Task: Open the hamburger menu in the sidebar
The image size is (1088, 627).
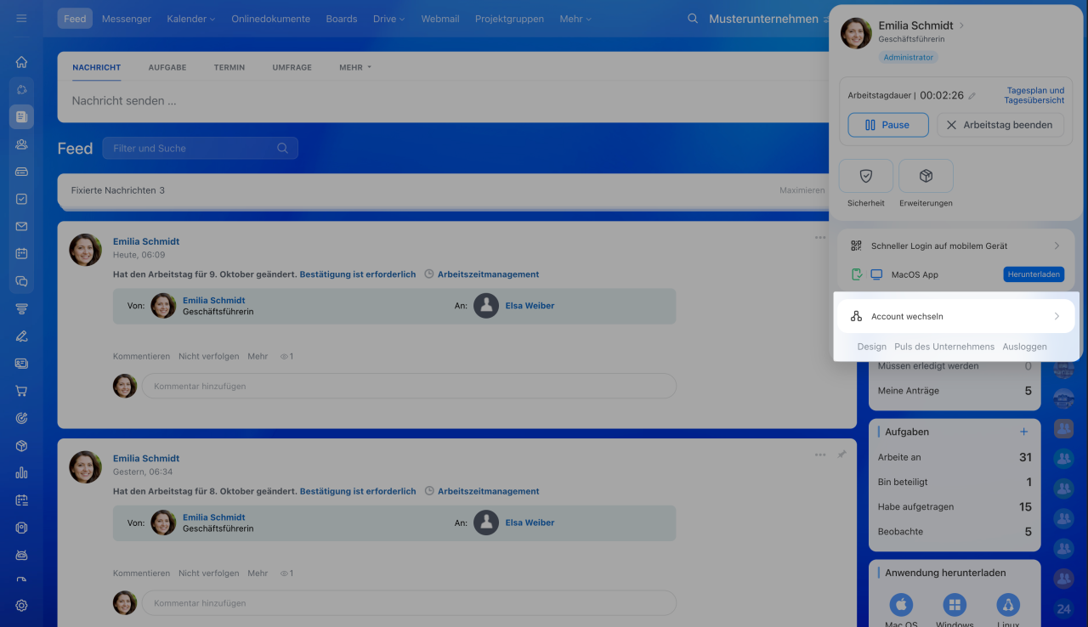Action: pos(21,18)
